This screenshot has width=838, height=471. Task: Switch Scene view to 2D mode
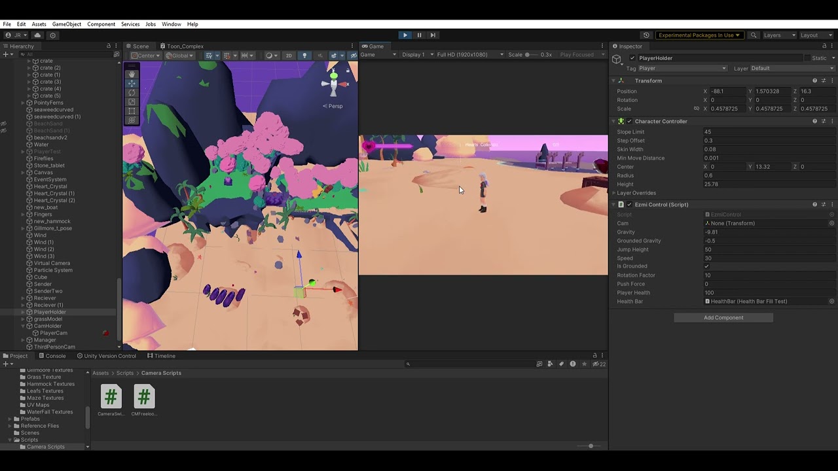[289, 56]
